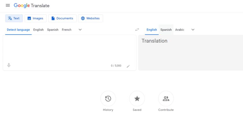
Task: Open the Contribute page
Action: (166, 99)
